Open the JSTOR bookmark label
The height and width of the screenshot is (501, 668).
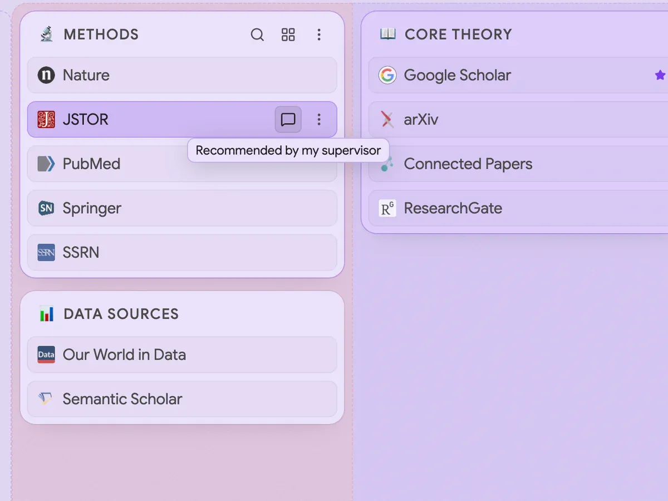pyautogui.click(x=86, y=119)
